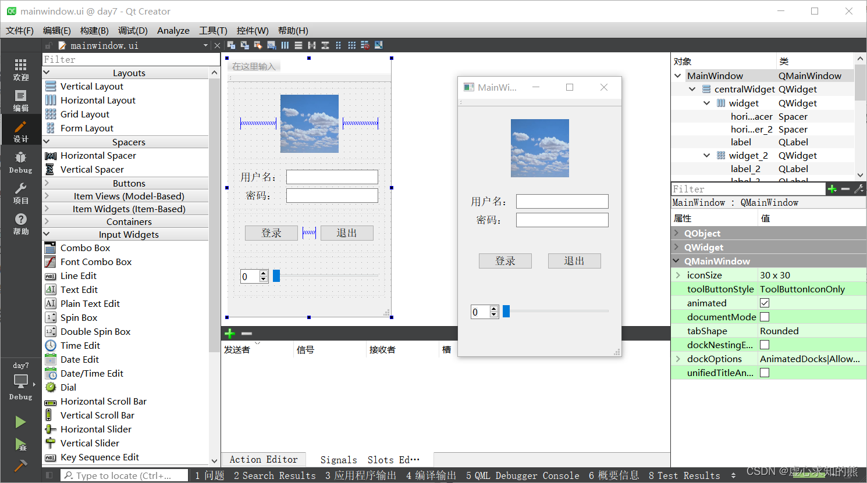Click the Break Layout toolbar icon
The image size is (867, 483).
tap(365, 45)
